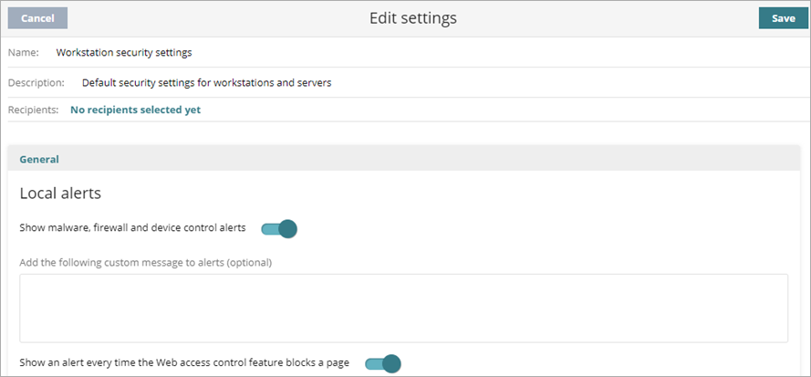Click into the custom alert message box
This screenshot has height=377, width=811.
(403, 308)
